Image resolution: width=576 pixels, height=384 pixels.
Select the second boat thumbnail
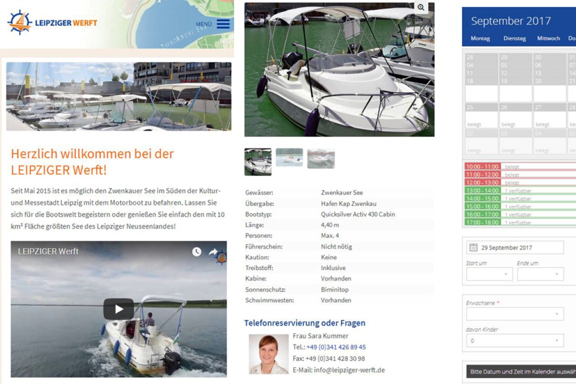pos(289,157)
